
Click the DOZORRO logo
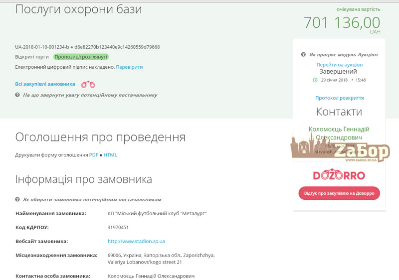click(339, 174)
